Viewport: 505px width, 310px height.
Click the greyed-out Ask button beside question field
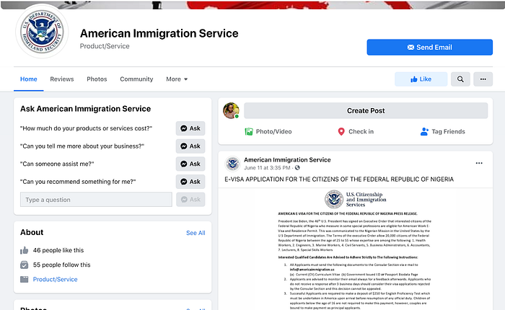point(190,200)
